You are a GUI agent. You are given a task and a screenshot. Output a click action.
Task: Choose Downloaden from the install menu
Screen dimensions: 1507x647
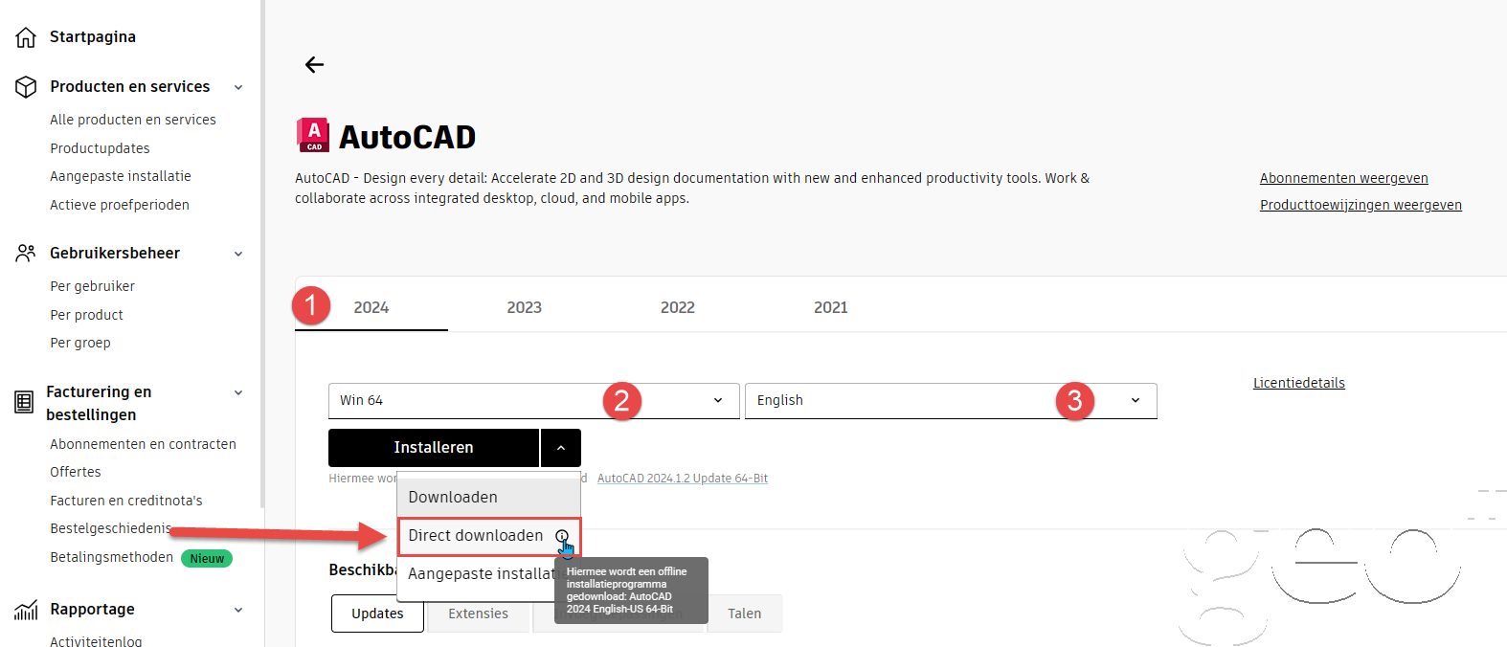[488, 498]
